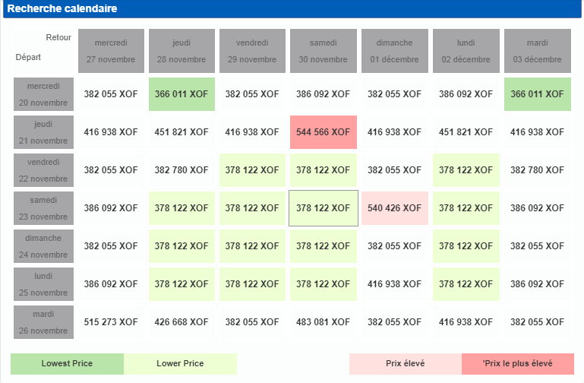584x383 pixels.
Task: Select the mercredi 20 novembre departure row header
Action: 43,94
